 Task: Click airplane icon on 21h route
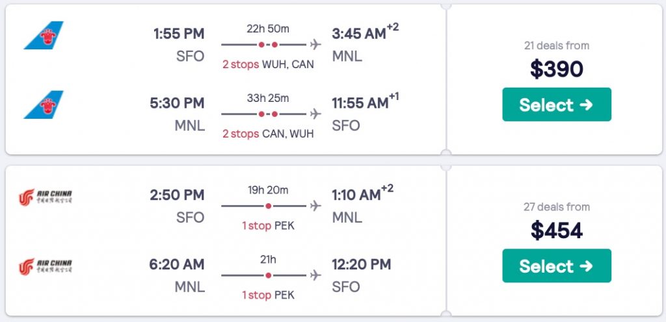click(316, 275)
